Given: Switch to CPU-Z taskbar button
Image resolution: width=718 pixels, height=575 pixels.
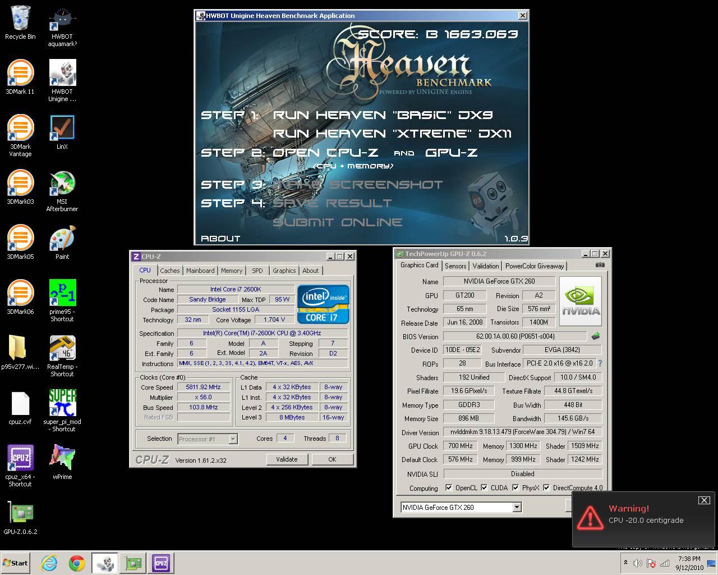Looking at the screenshot, I should pos(161,563).
